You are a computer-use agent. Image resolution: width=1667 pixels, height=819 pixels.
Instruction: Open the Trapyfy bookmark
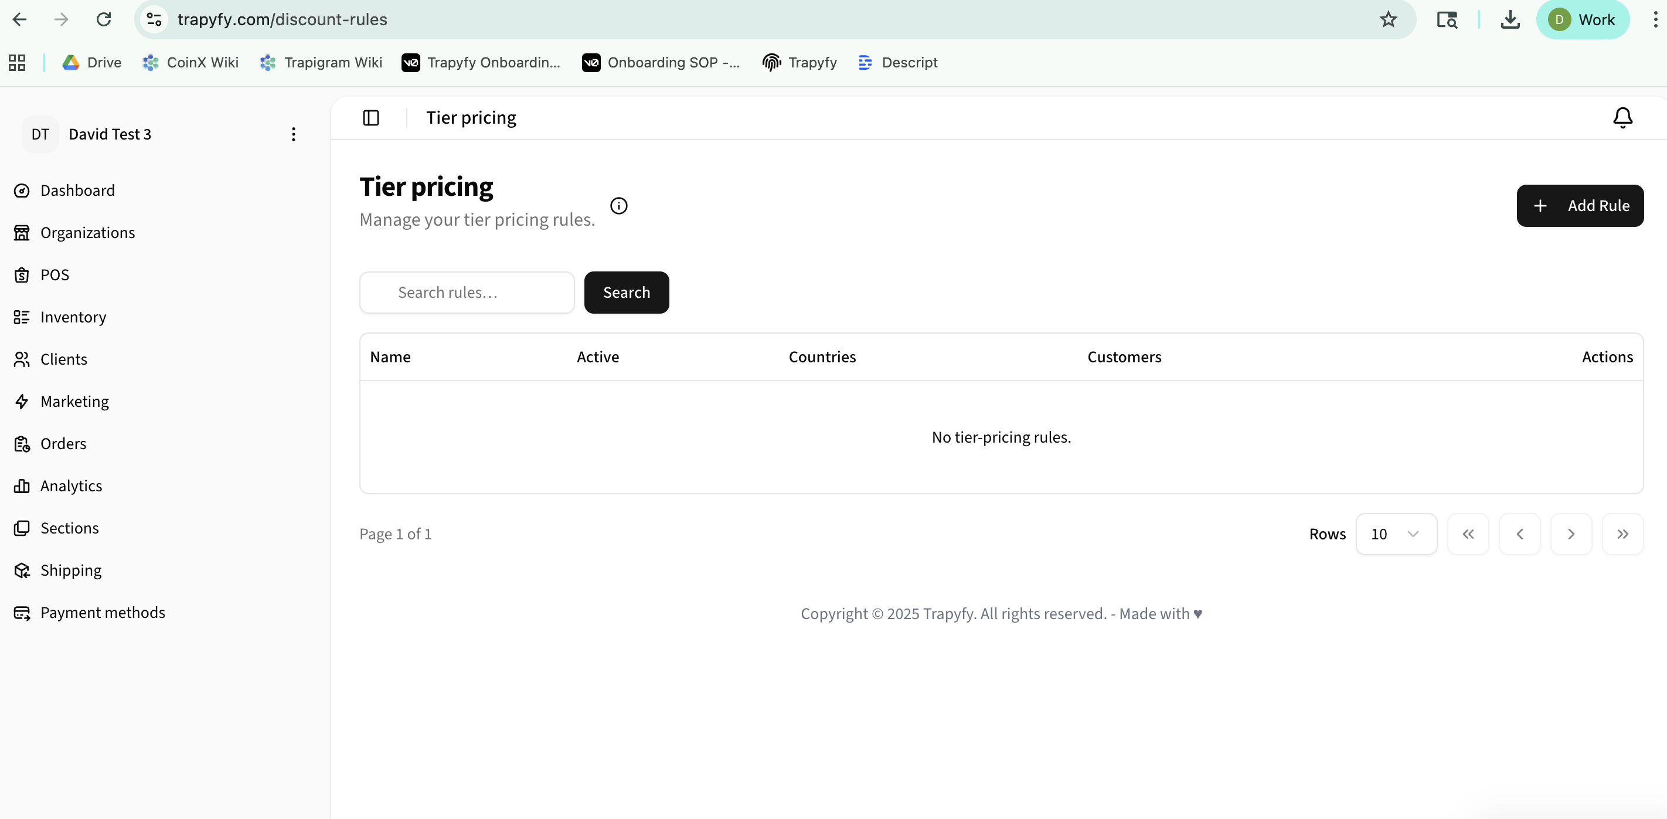coord(800,63)
